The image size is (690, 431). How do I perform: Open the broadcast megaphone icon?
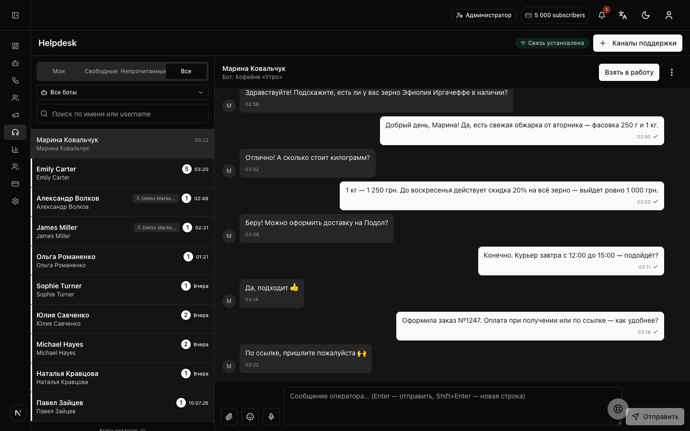15,115
